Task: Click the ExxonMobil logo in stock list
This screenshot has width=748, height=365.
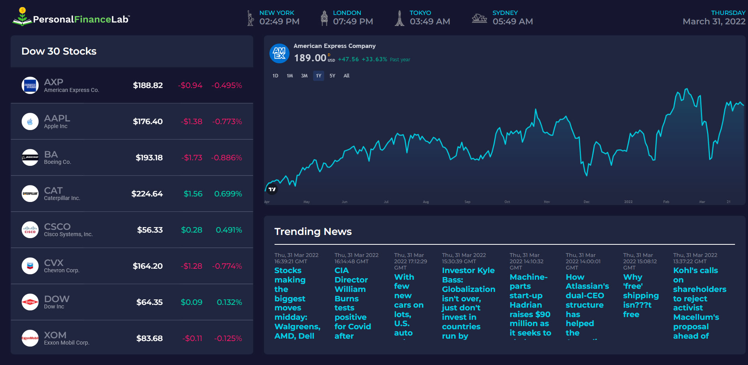Action: point(30,338)
